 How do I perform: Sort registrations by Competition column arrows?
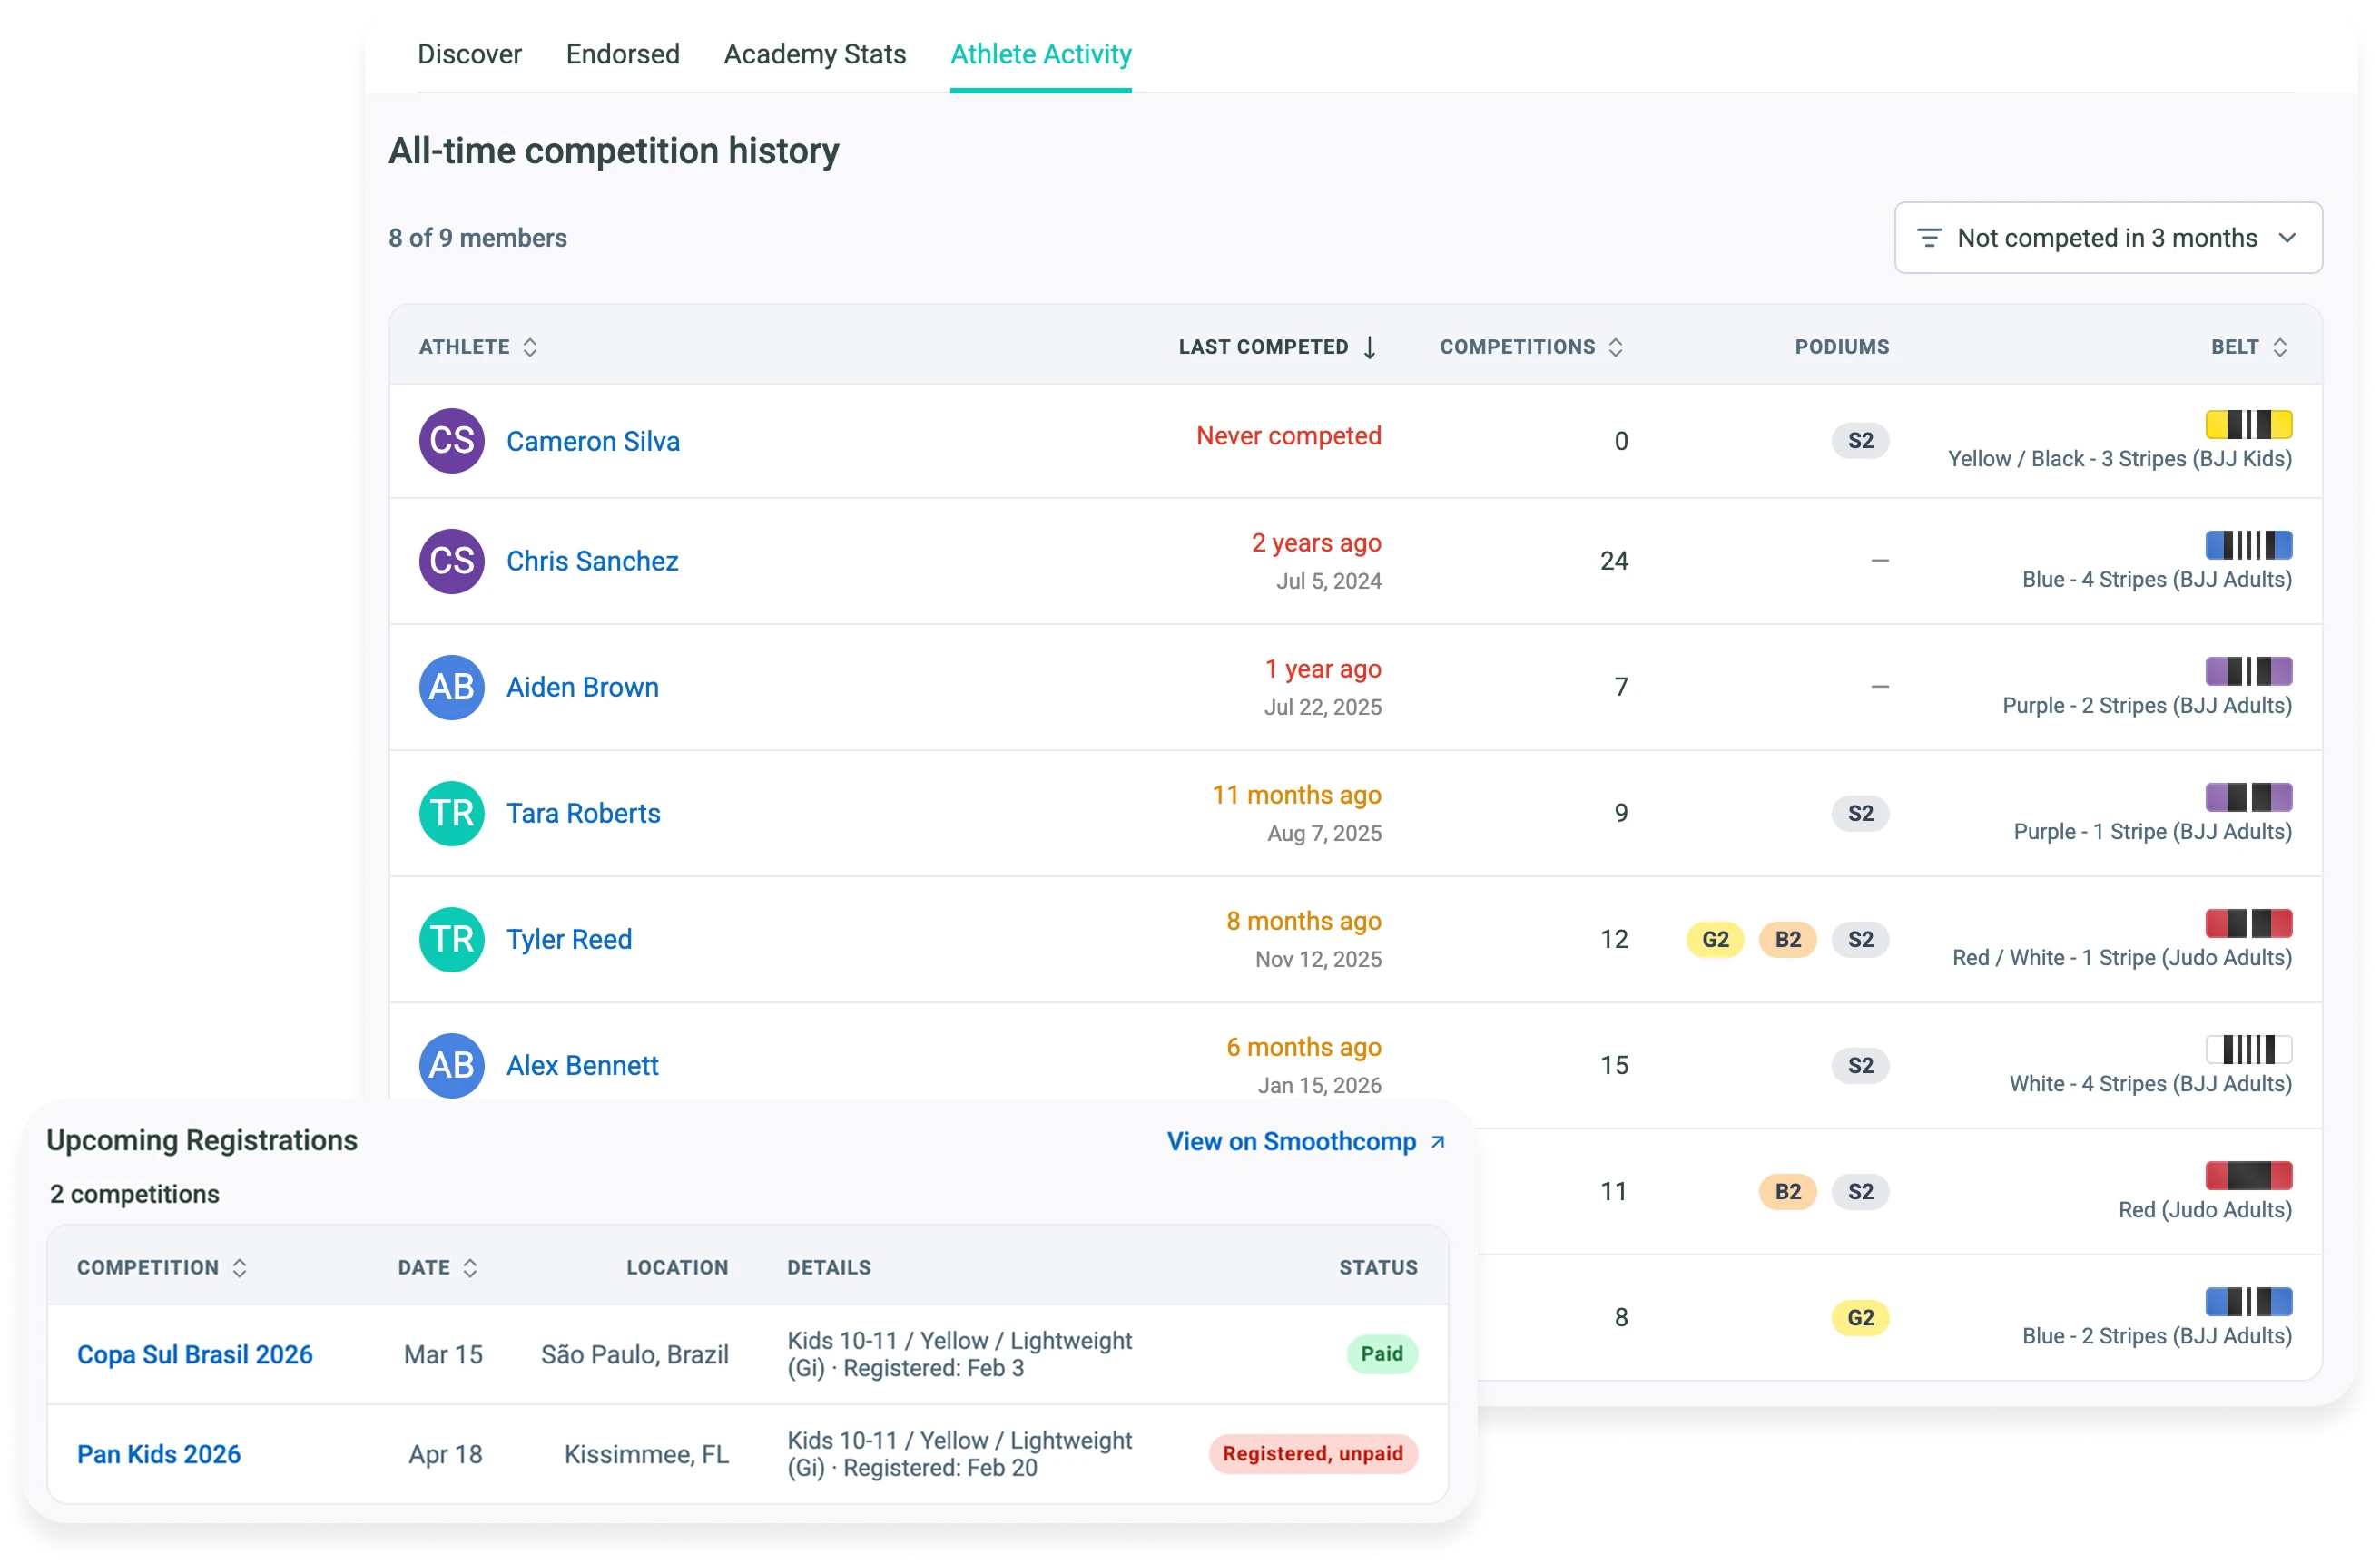point(239,1266)
